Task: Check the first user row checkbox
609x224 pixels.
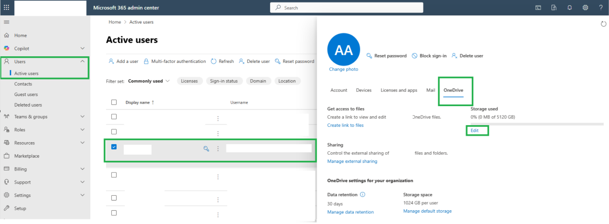Action: 114,117
